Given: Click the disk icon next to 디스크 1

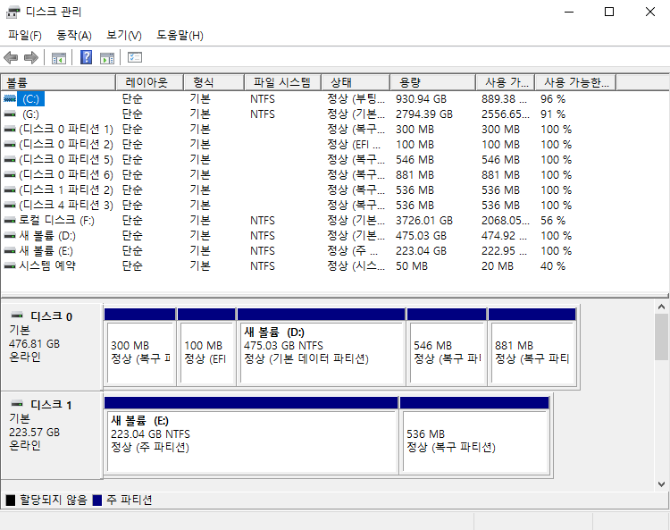Looking at the screenshot, I should point(17,403).
